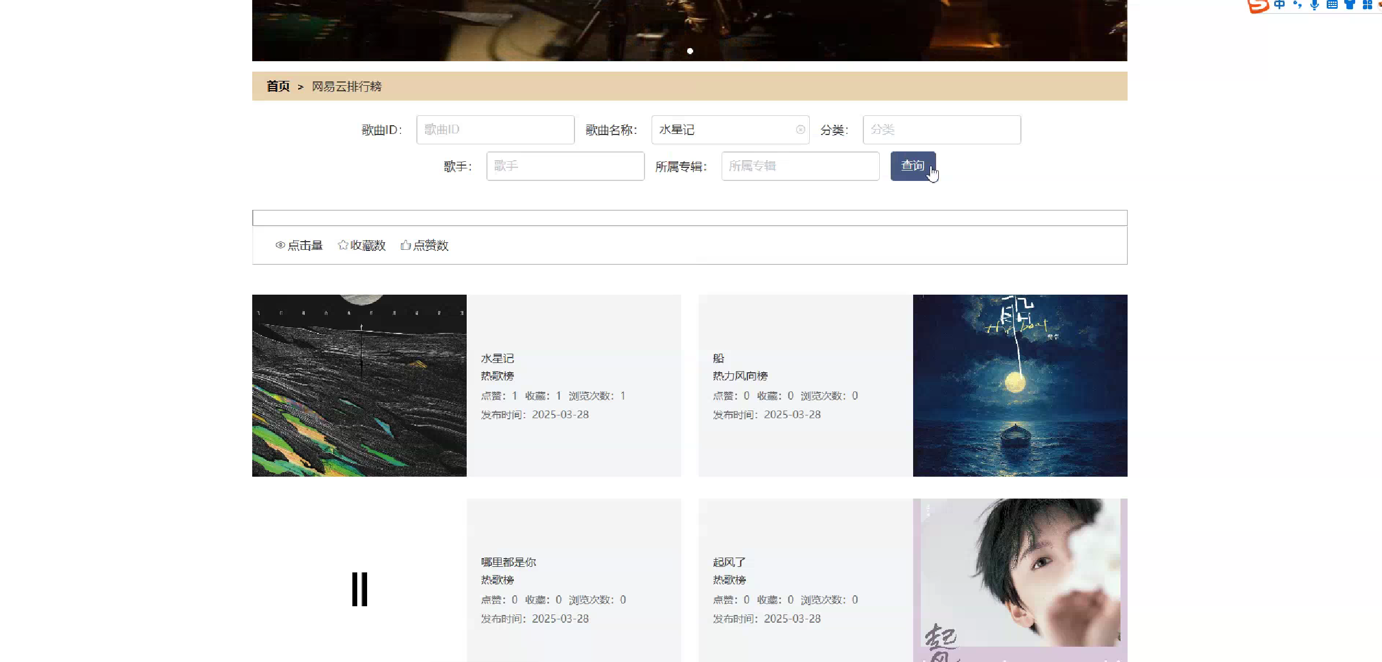The width and height of the screenshot is (1382, 662).
Task: Focus the 分类 input field
Action: pos(942,130)
